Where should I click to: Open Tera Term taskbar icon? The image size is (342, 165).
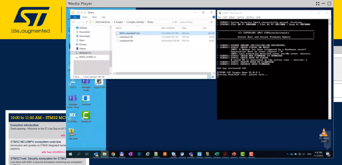coord(208,154)
